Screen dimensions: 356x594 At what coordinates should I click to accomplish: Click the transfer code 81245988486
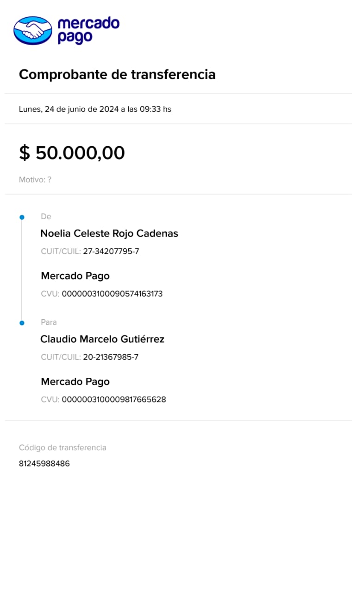tap(44, 464)
